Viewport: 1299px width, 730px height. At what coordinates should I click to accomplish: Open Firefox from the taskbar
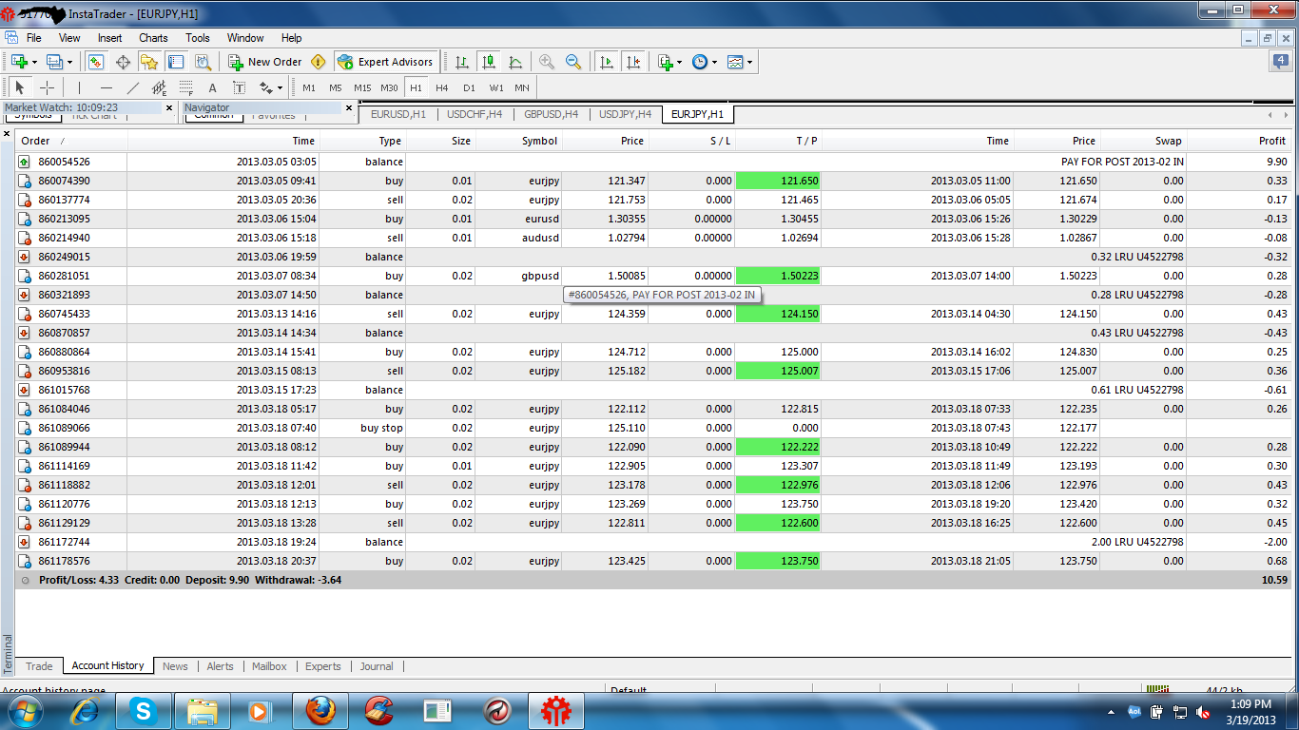(x=320, y=710)
